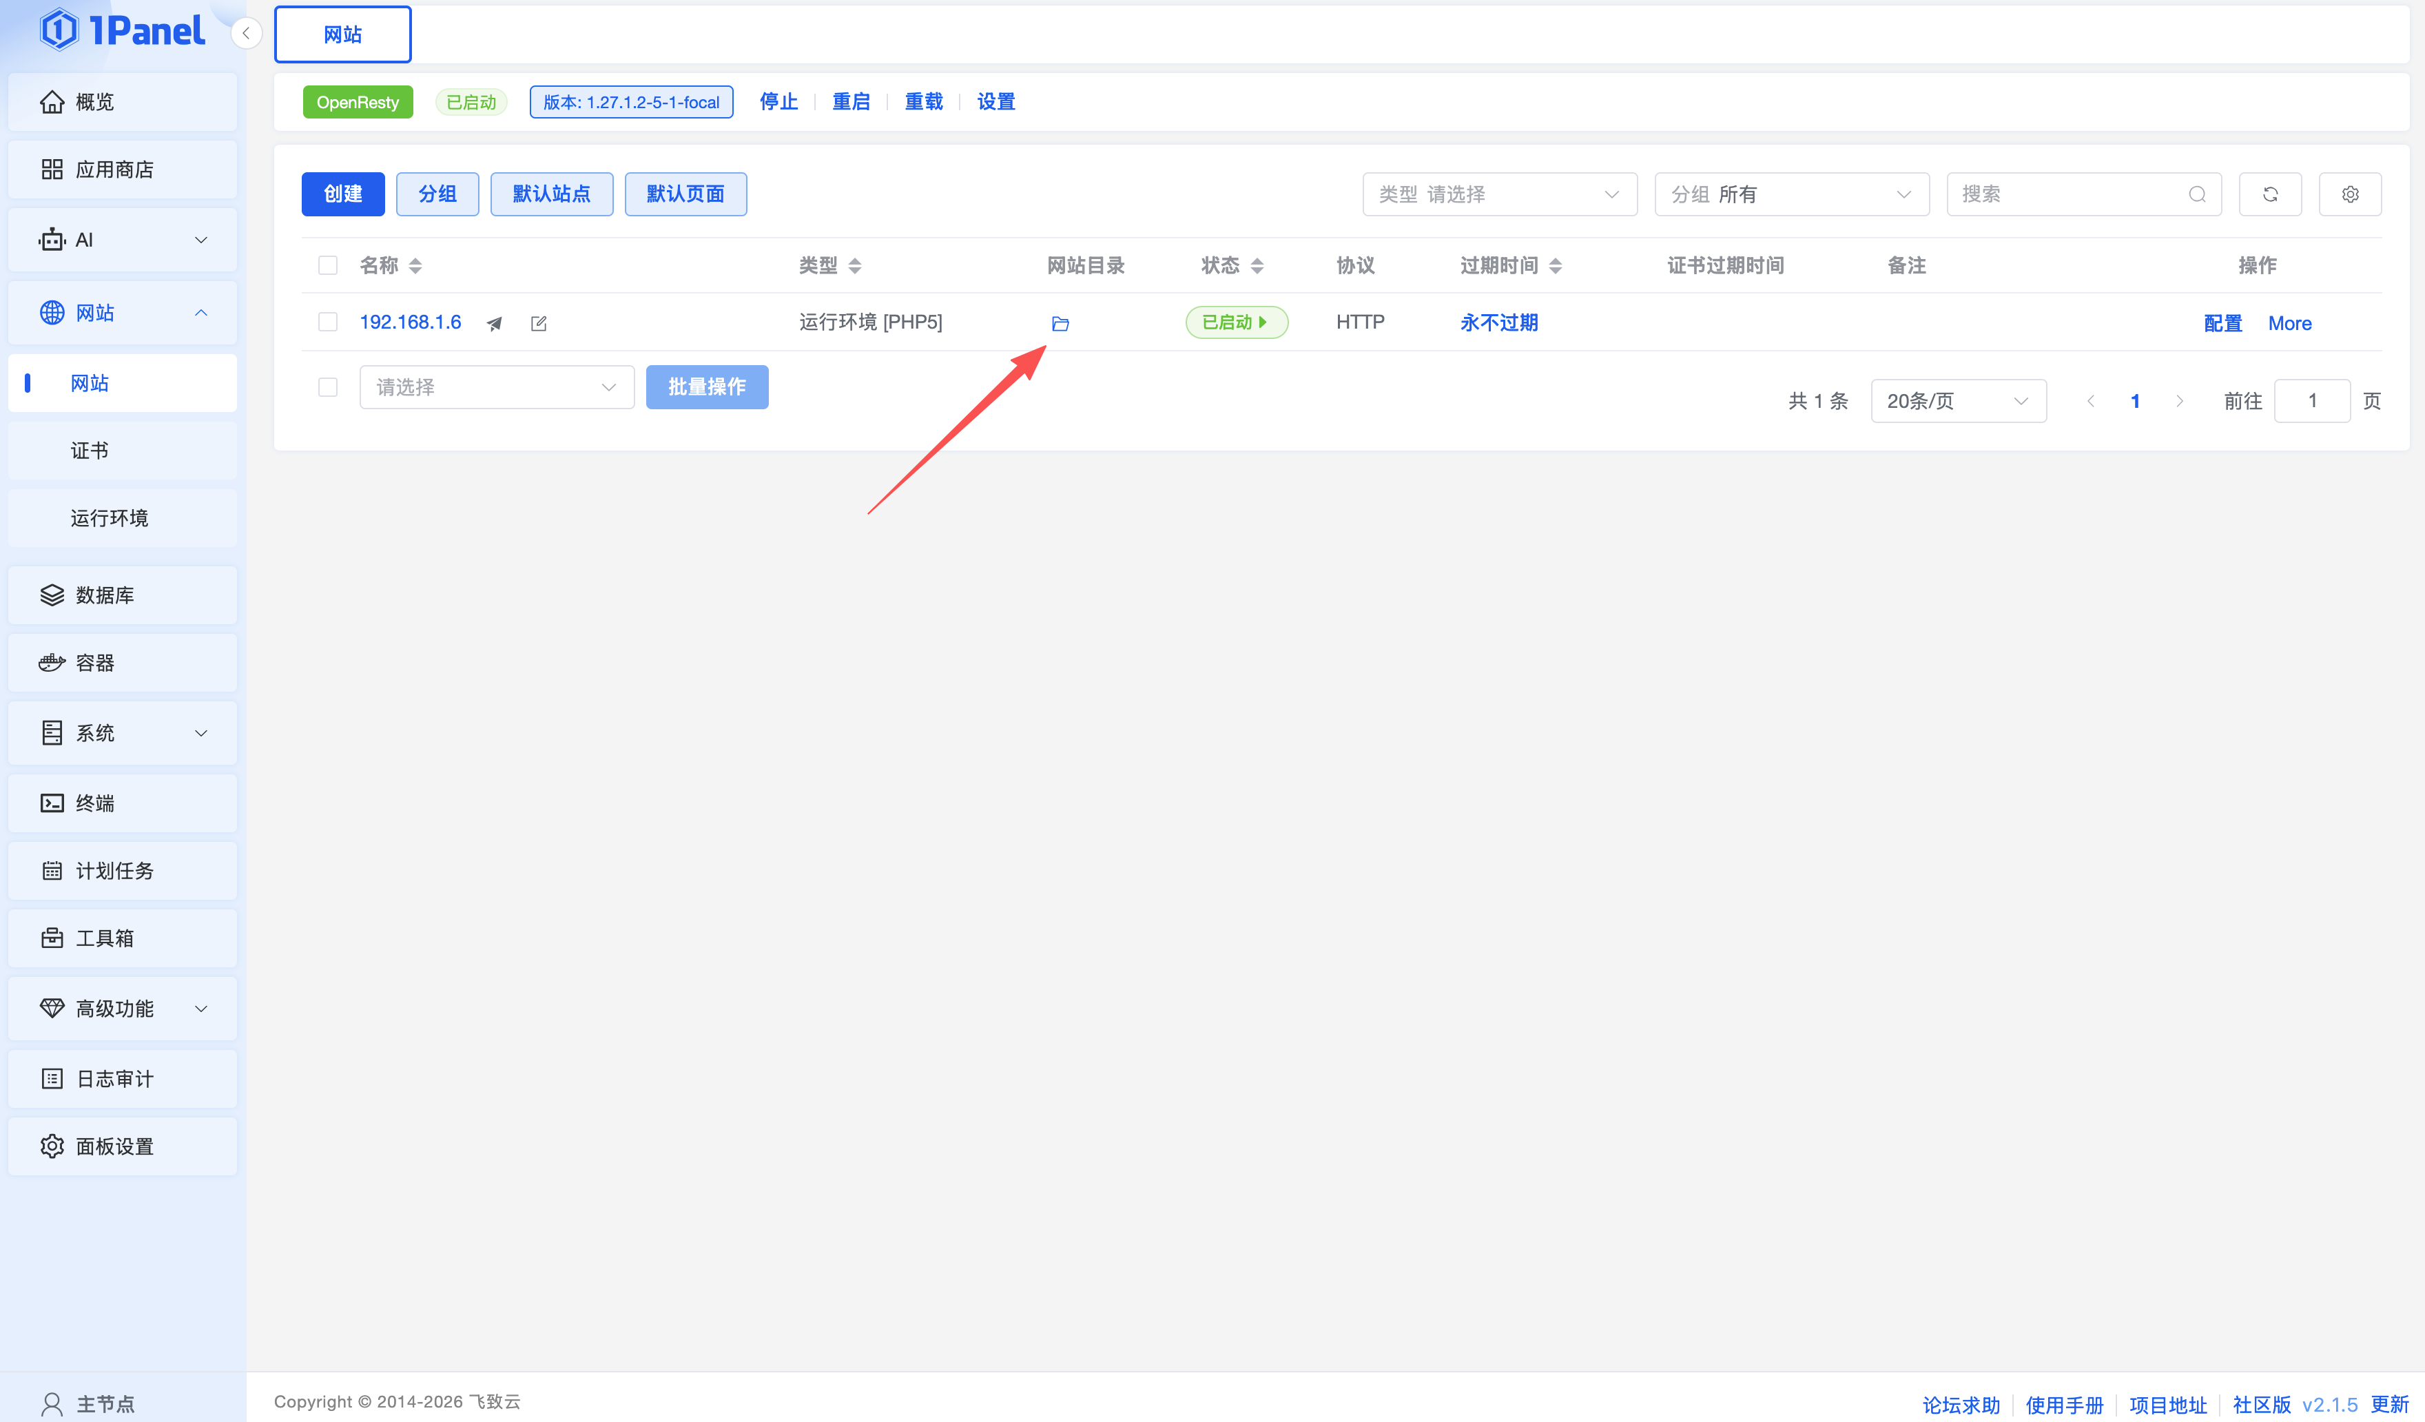The image size is (2425, 1422).
Task: Collapse the sidebar with the arrow button
Action: pos(247,34)
